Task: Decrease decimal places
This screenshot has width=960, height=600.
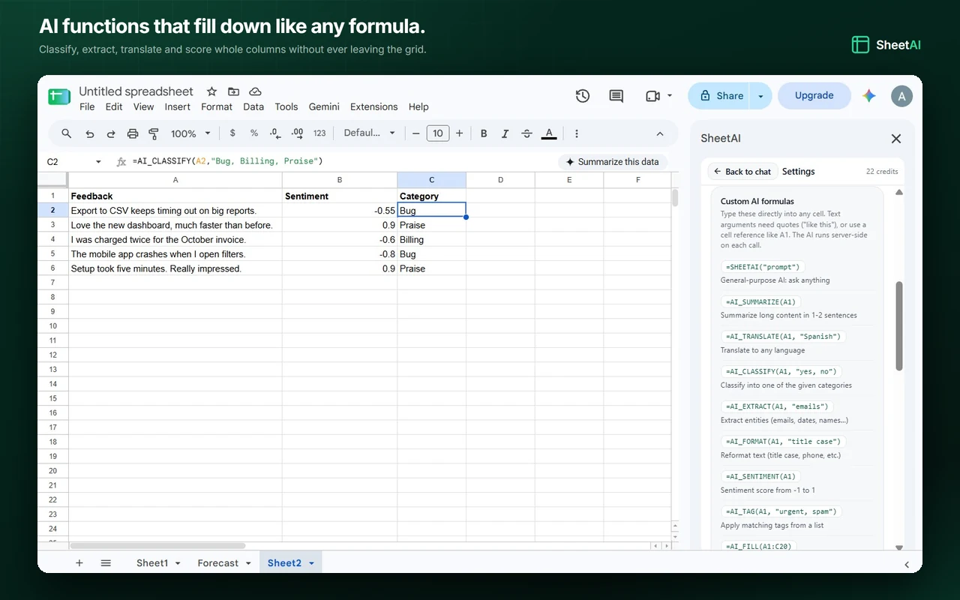Action: pyautogui.click(x=275, y=133)
